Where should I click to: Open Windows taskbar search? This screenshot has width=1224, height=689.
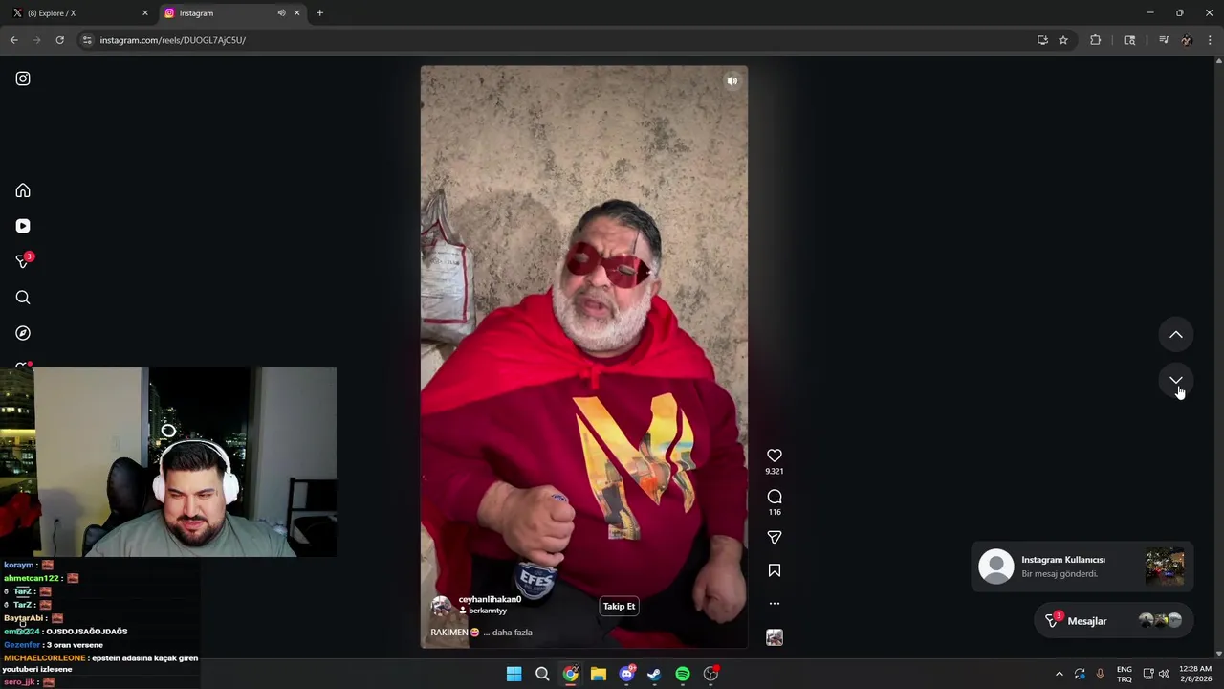pyautogui.click(x=542, y=674)
